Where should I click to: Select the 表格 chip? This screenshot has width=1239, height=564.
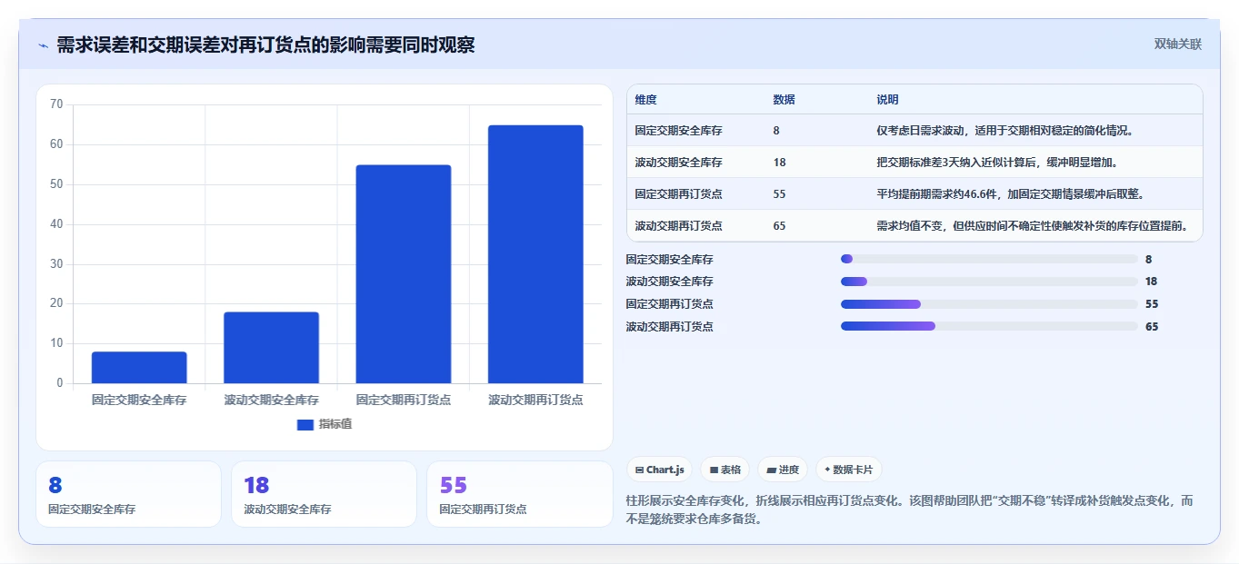click(724, 470)
